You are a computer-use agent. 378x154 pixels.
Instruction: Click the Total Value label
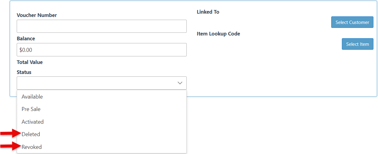[30, 62]
